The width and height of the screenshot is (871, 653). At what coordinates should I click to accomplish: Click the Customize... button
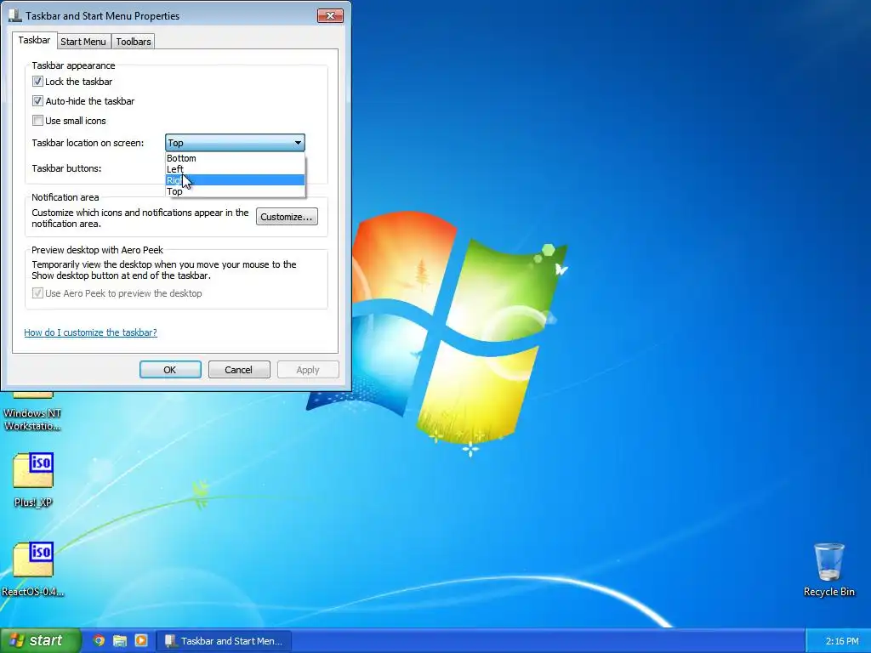pyautogui.click(x=287, y=217)
